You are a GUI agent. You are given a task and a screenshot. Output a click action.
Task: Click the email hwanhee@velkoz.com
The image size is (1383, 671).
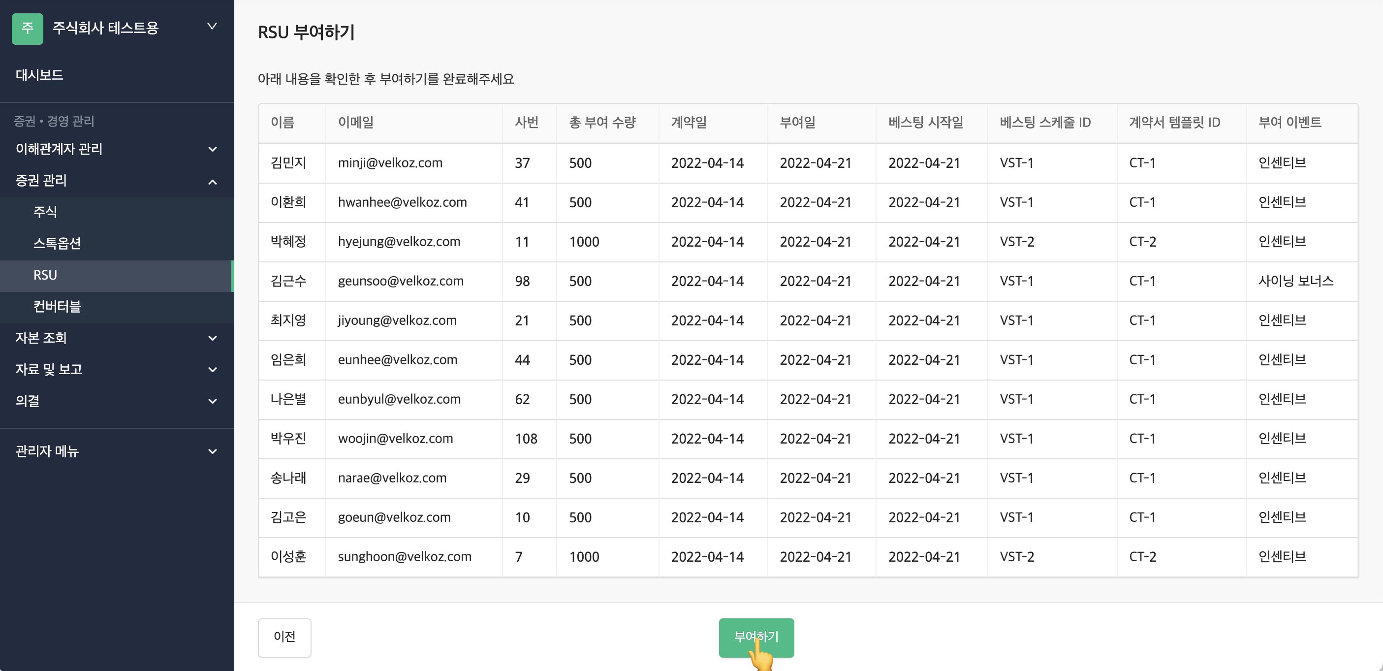point(403,202)
